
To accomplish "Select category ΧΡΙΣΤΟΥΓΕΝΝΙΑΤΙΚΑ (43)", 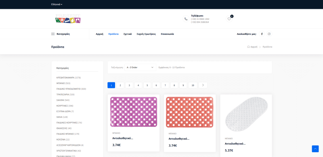I will pyautogui.click(x=69, y=151).
